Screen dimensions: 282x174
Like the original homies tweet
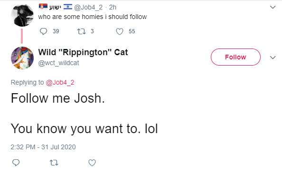(120, 31)
